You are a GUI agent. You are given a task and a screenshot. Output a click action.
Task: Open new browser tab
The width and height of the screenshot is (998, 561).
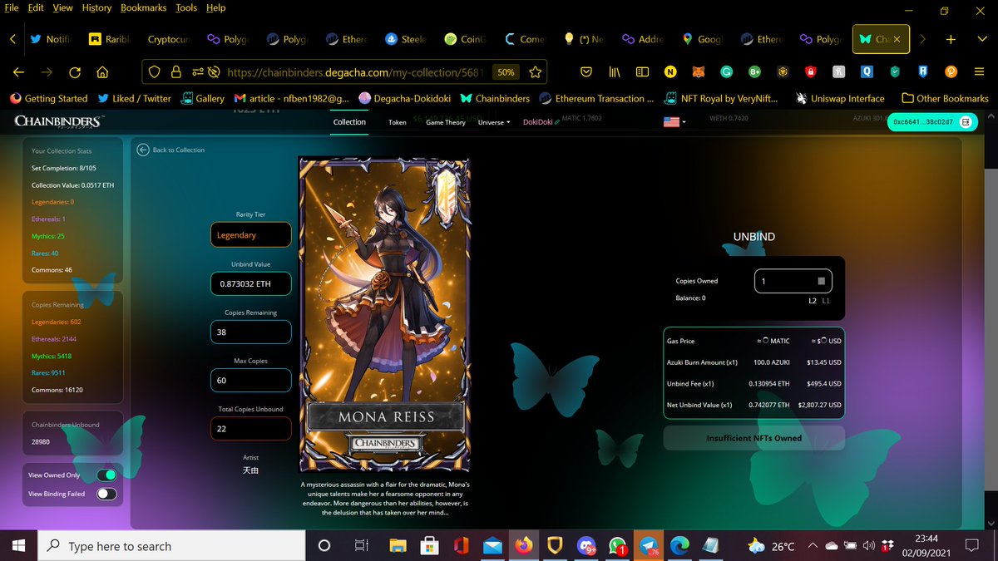[951, 39]
